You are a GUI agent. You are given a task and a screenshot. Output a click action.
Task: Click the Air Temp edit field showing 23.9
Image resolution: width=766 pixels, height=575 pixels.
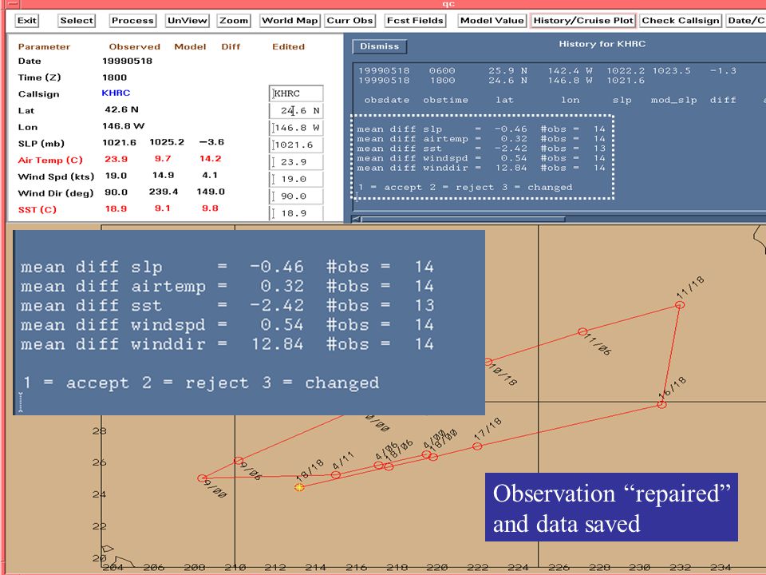tap(296, 162)
